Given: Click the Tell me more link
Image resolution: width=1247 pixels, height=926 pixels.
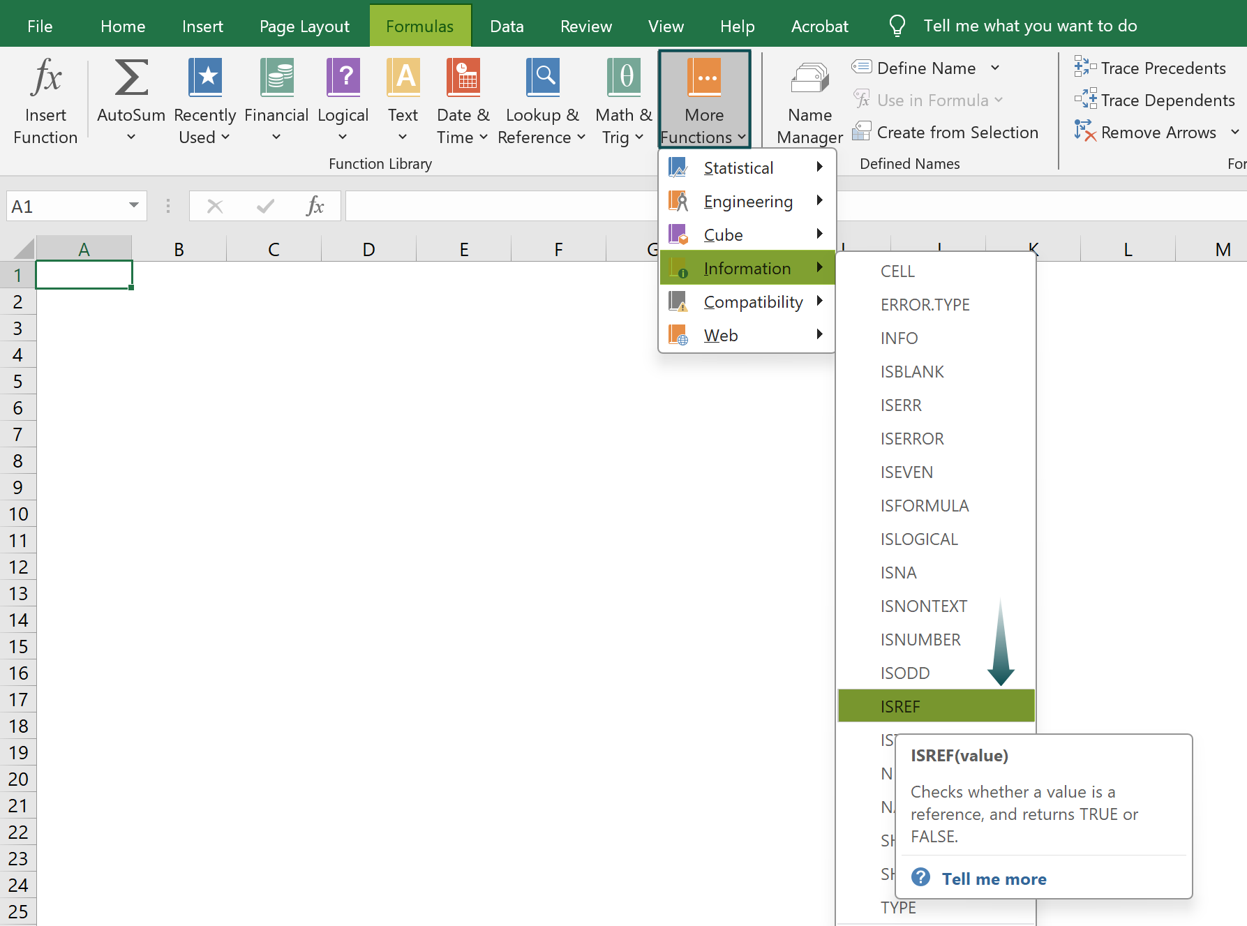Looking at the screenshot, I should point(994,879).
